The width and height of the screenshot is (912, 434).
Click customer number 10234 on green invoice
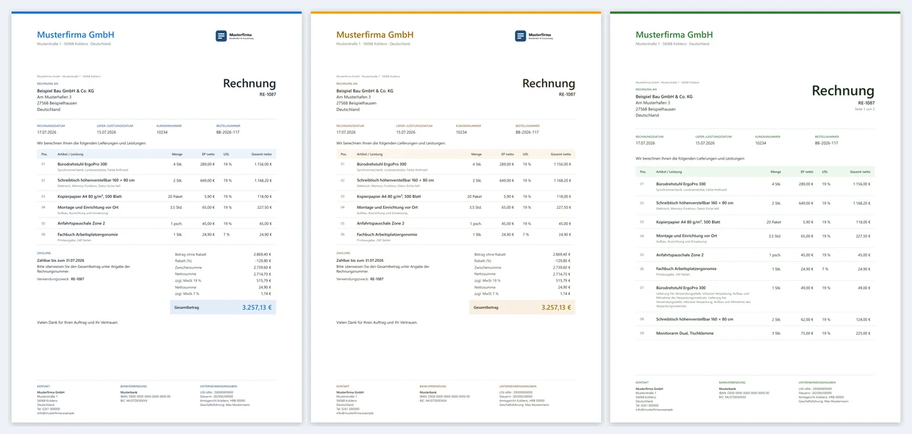pyautogui.click(x=760, y=143)
